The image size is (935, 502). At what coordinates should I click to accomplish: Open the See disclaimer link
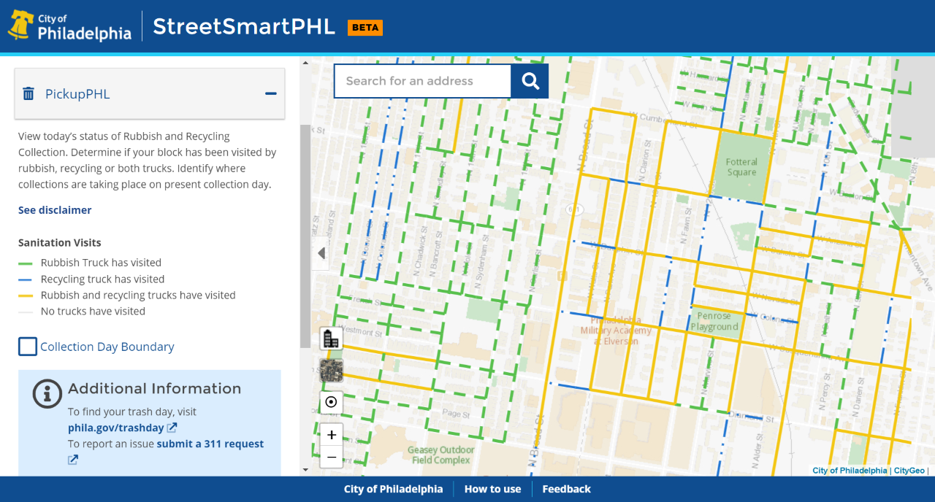coord(55,210)
